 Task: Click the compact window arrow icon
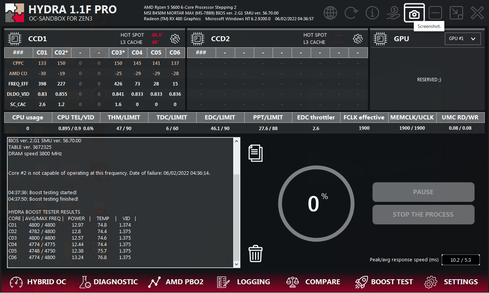(x=456, y=13)
